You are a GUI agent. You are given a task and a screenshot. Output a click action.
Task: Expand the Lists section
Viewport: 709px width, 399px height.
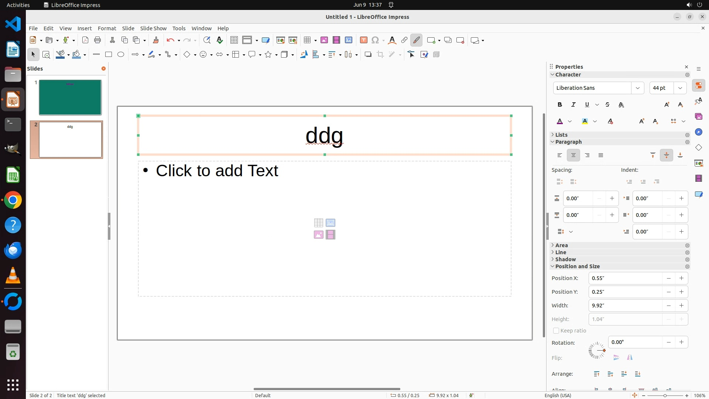[561, 135]
